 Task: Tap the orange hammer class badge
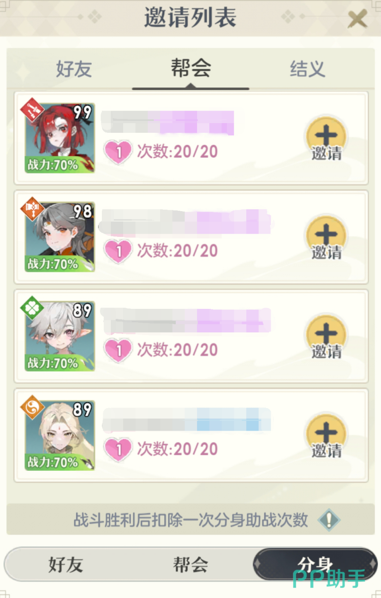coord(32,209)
